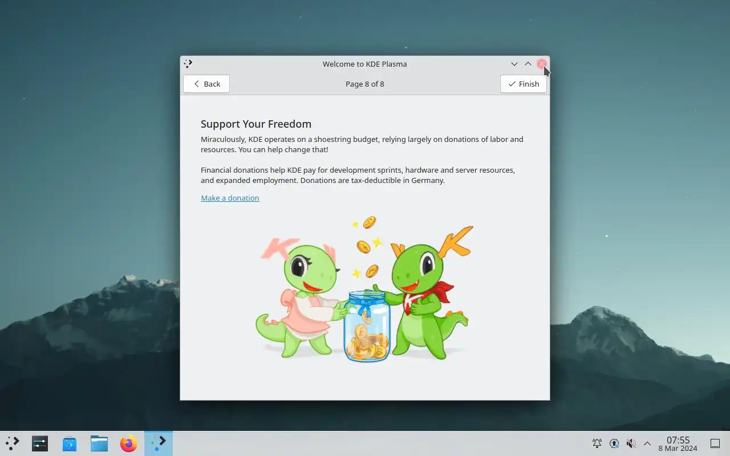Open the system updates tray icon

click(614, 443)
